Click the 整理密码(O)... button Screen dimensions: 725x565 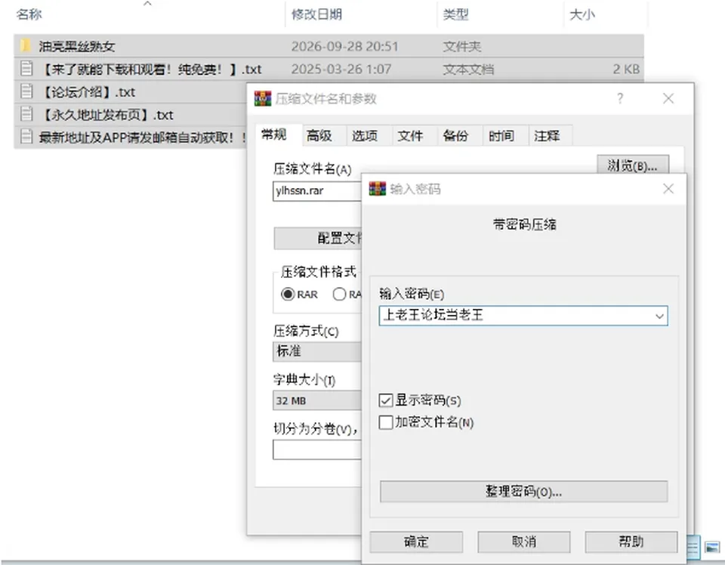(523, 492)
